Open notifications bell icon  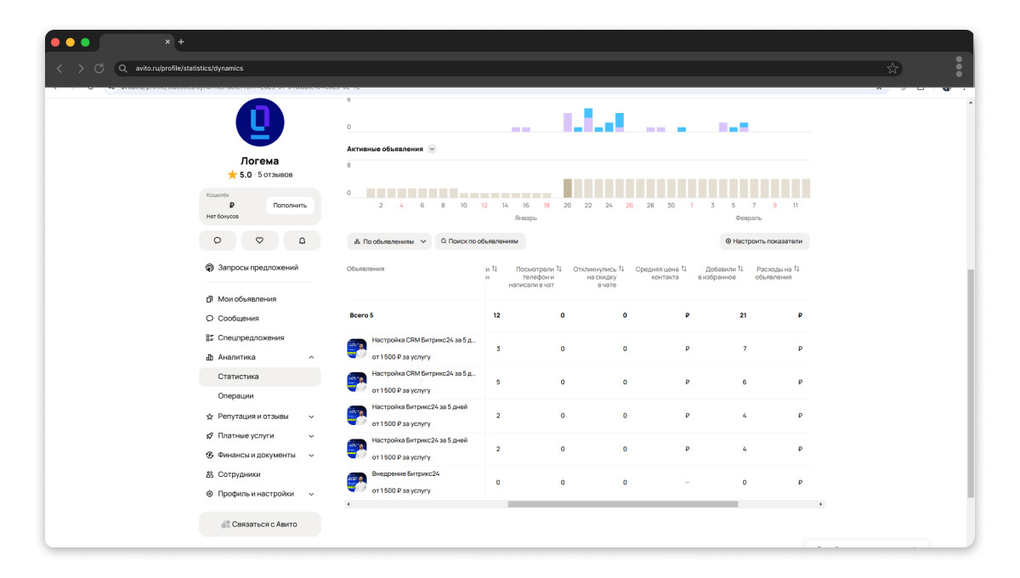tap(302, 241)
